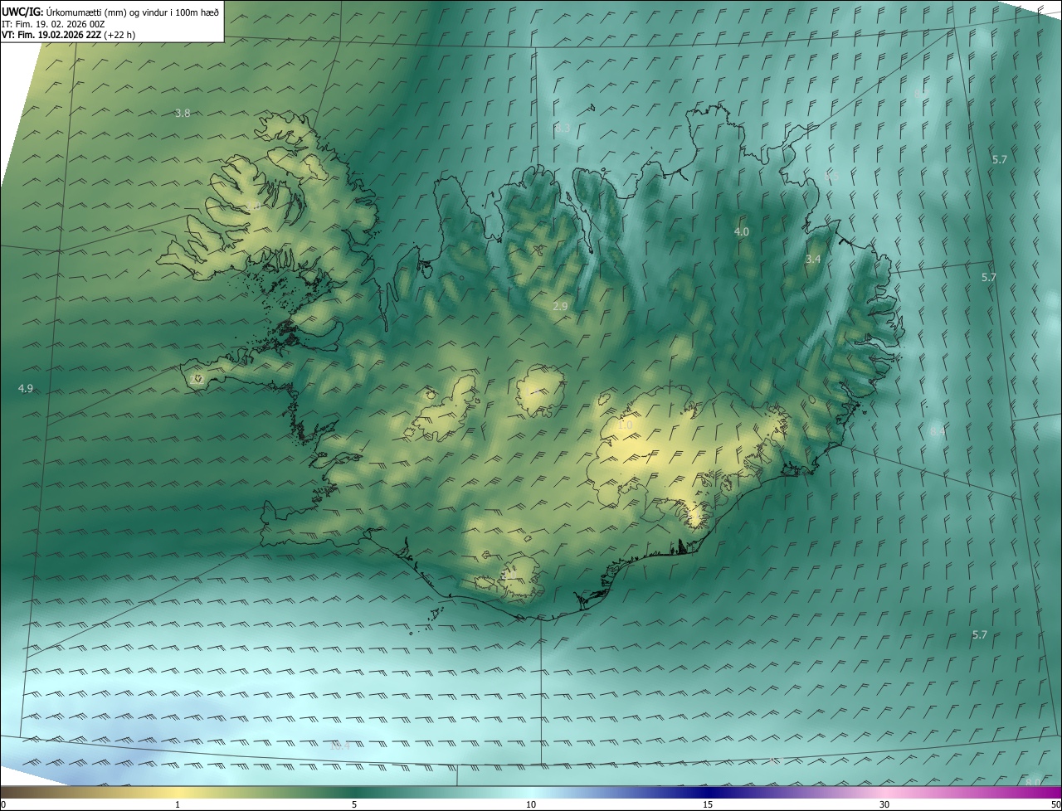
Task: Click the 2.9 value label on the map
Action: tap(560, 306)
